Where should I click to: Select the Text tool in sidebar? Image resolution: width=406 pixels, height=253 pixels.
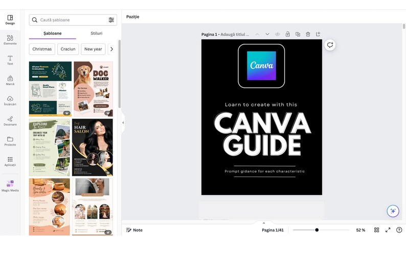point(10,60)
